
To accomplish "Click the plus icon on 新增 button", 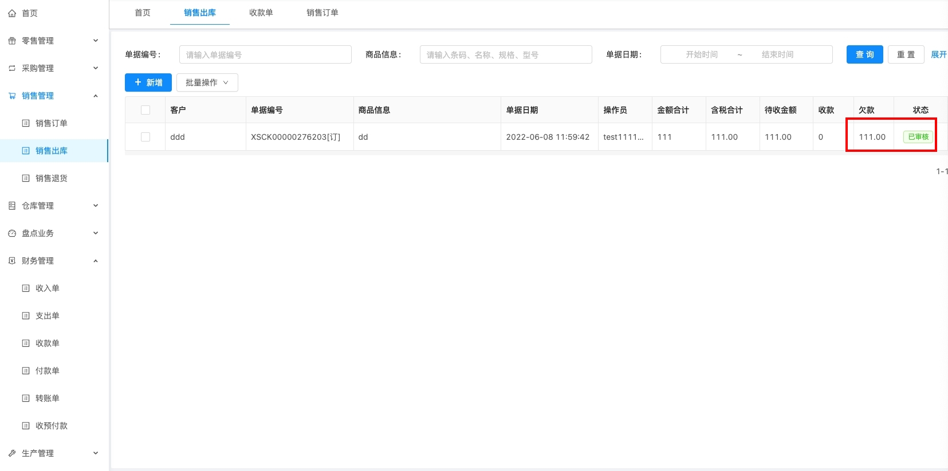I will tap(138, 83).
